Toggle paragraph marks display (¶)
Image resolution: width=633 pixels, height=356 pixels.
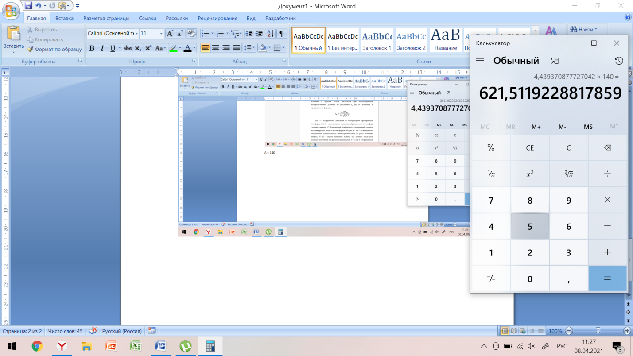point(282,34)
